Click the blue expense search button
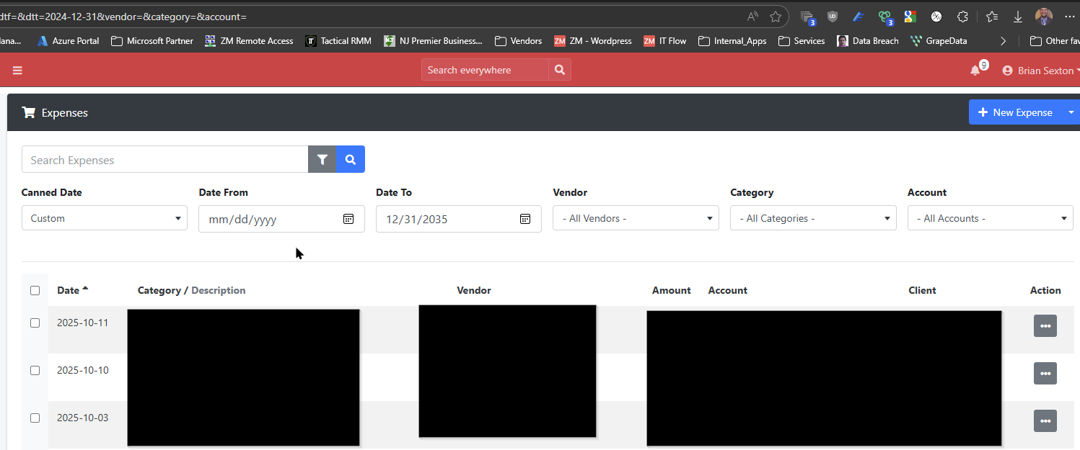Screen dimensions: 1080x450 pos(351,160)
